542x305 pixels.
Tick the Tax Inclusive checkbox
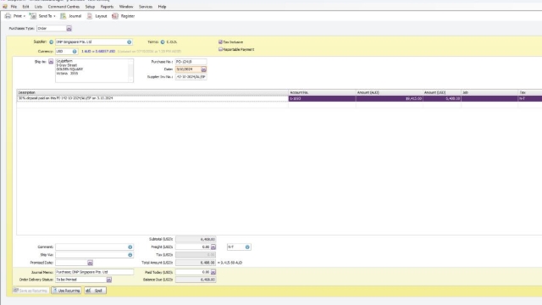tap(220, 42)
